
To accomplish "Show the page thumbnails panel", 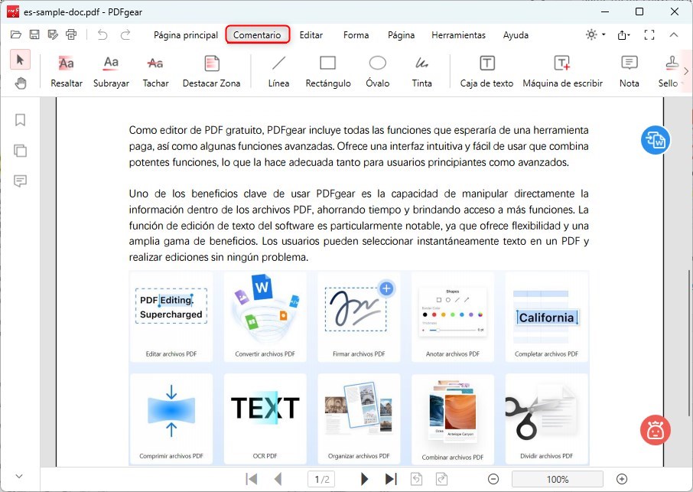I will (20, 151).
